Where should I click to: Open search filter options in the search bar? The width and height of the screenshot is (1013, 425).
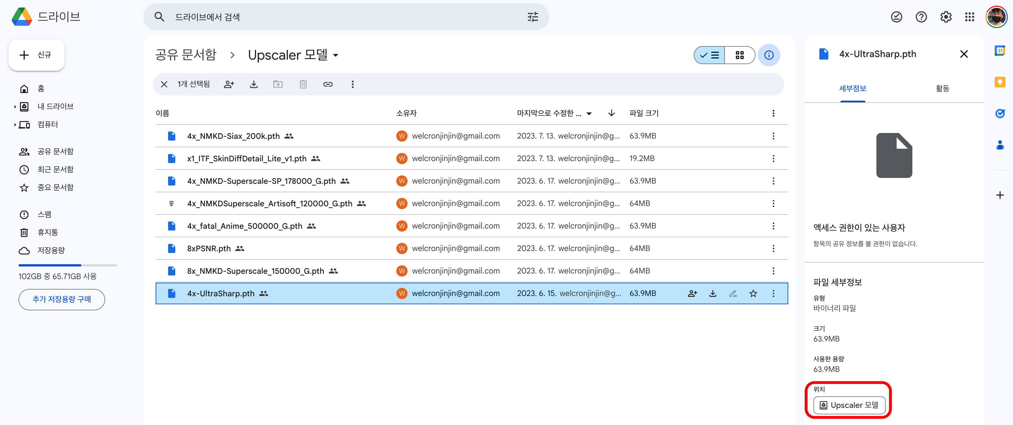coord(532,17)
